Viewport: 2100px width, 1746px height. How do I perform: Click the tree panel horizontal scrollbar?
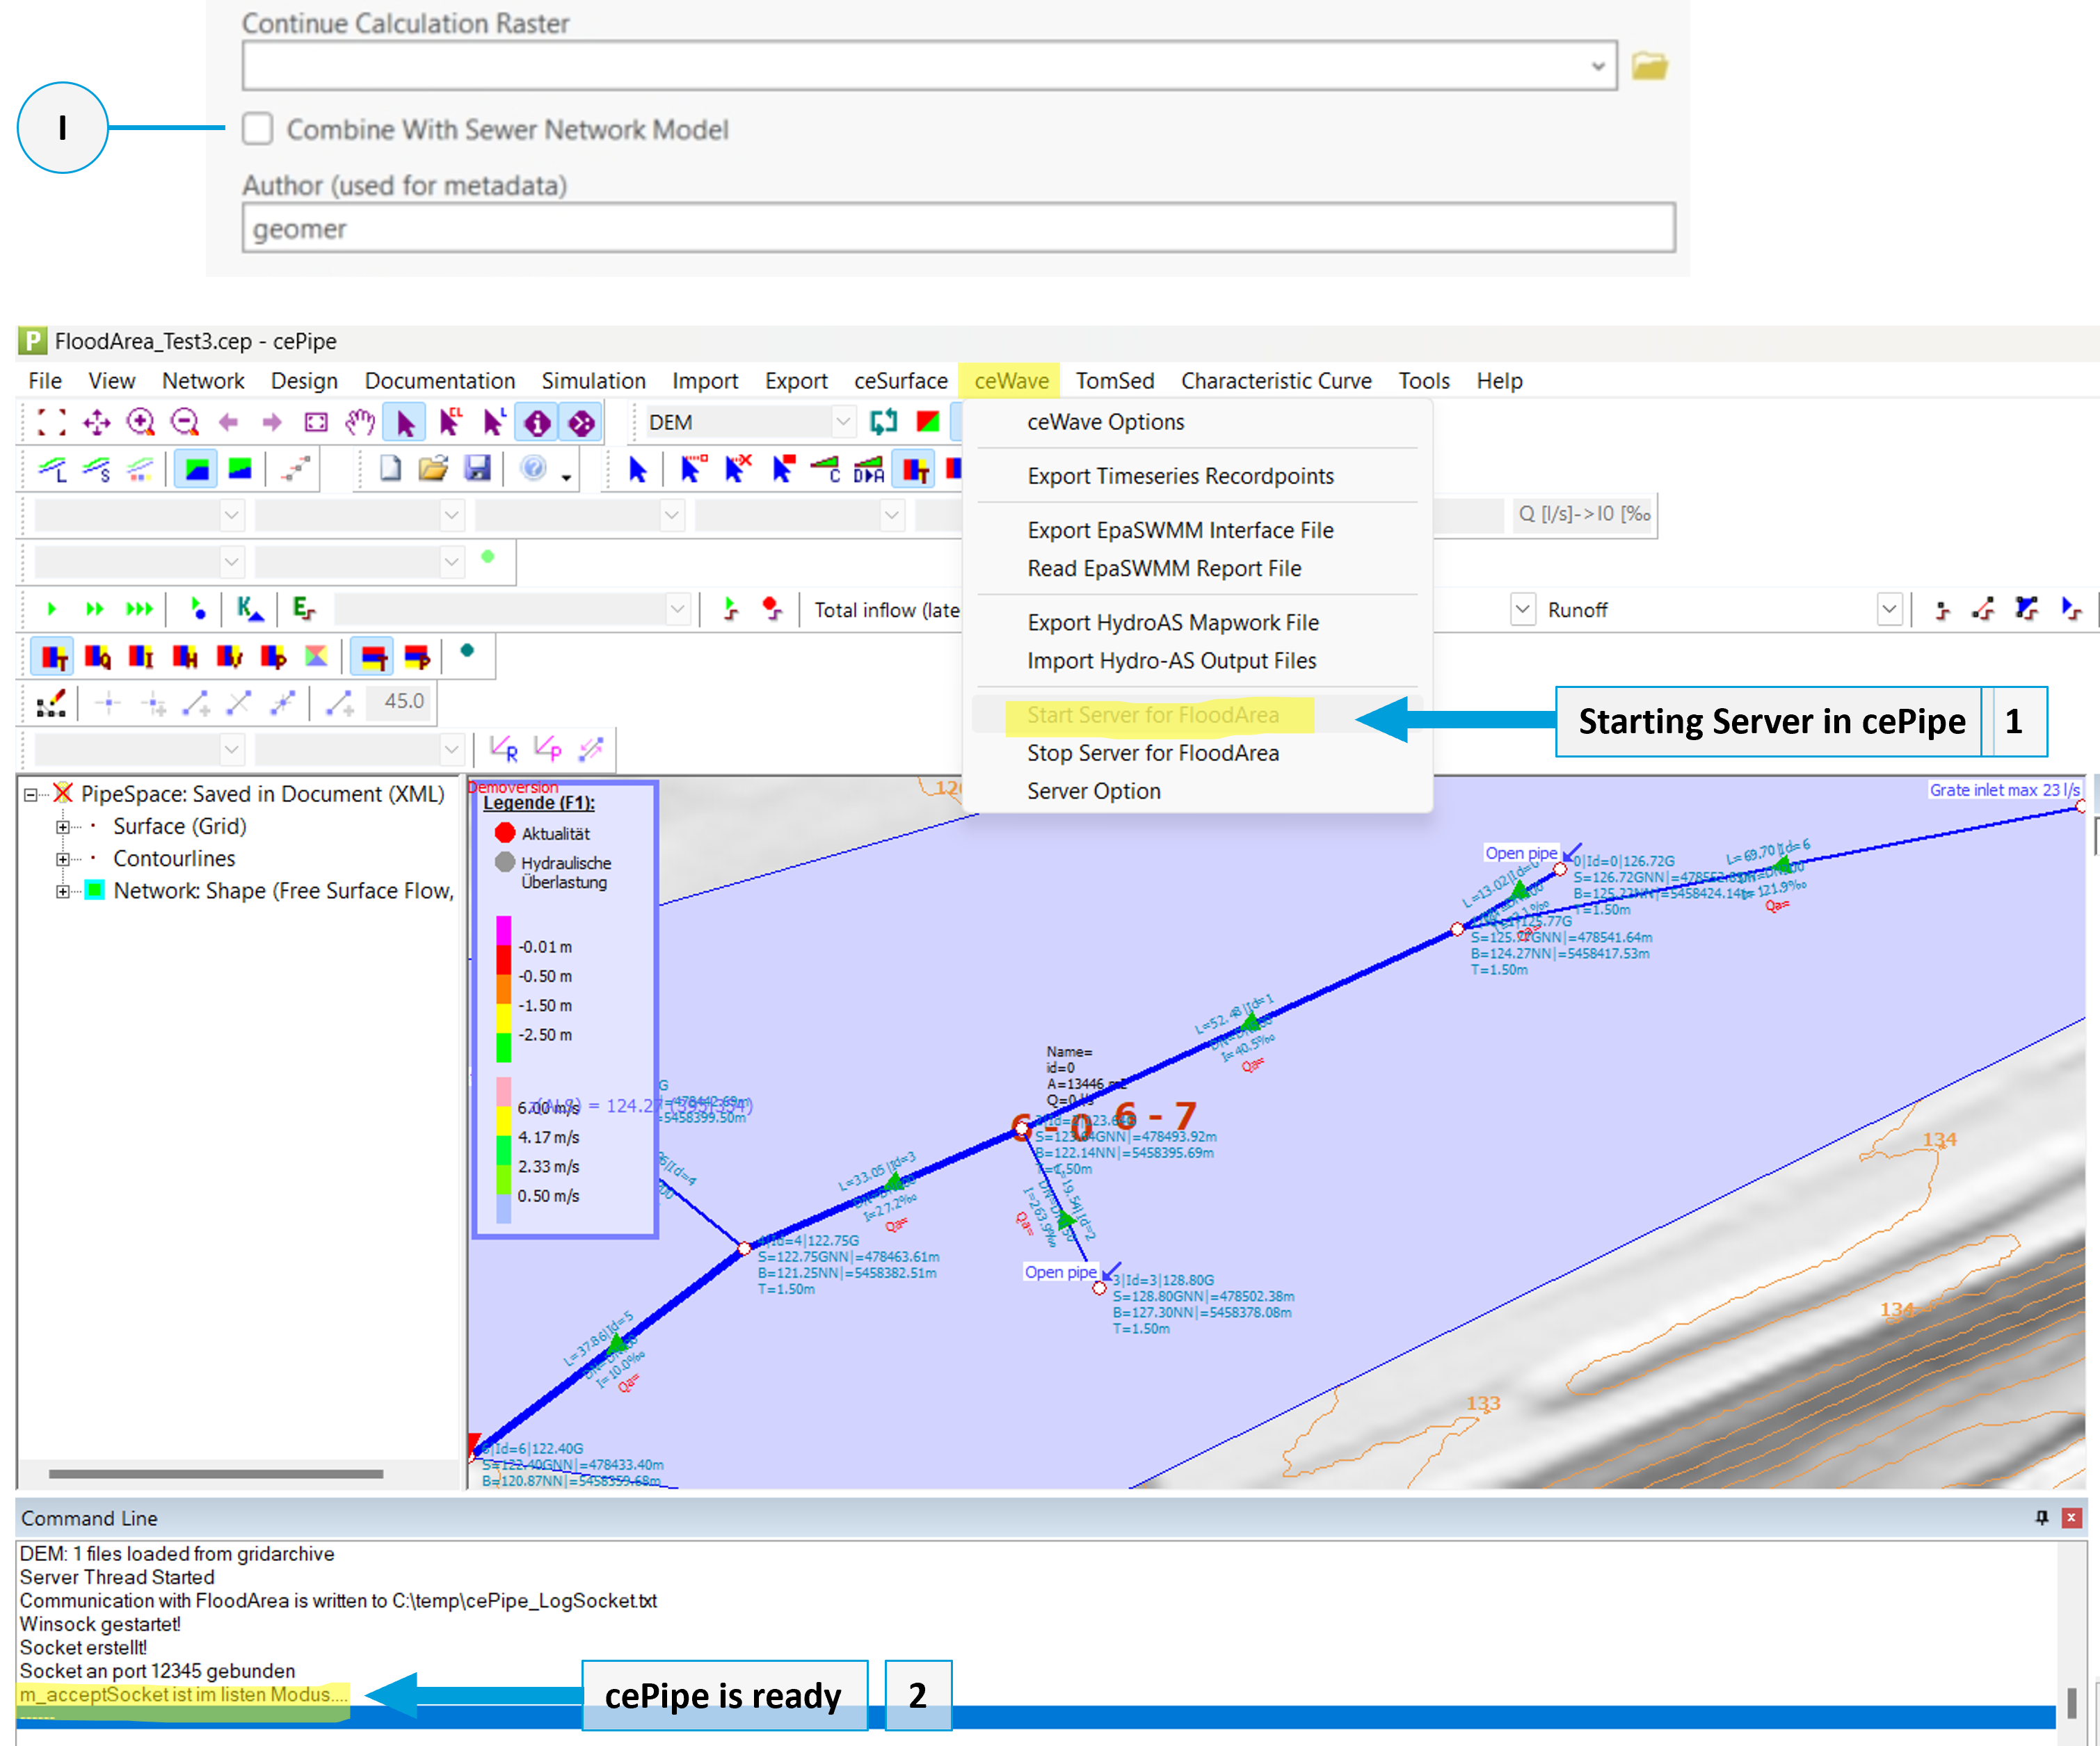coord(216,1473)
